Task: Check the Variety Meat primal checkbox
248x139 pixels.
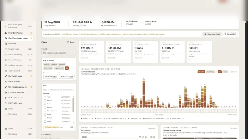Action: (45, 111)
